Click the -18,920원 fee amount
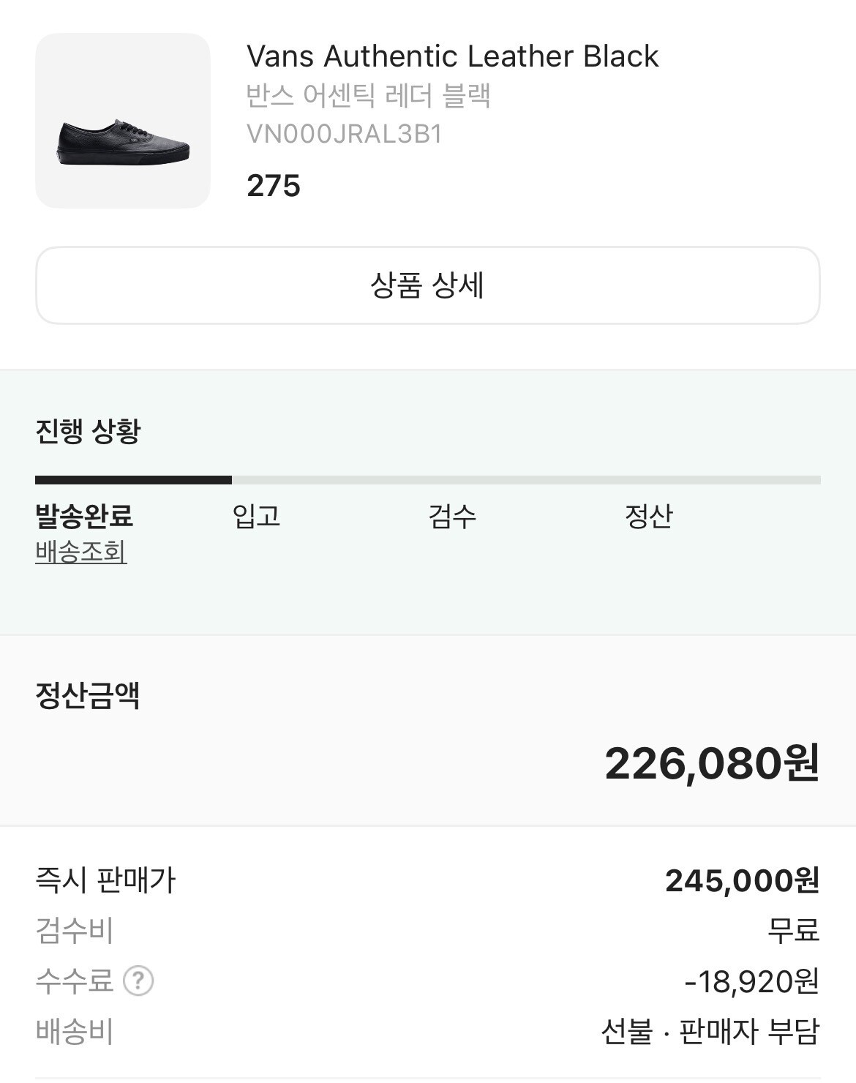 pyautogui.click(x=751, y=981)
